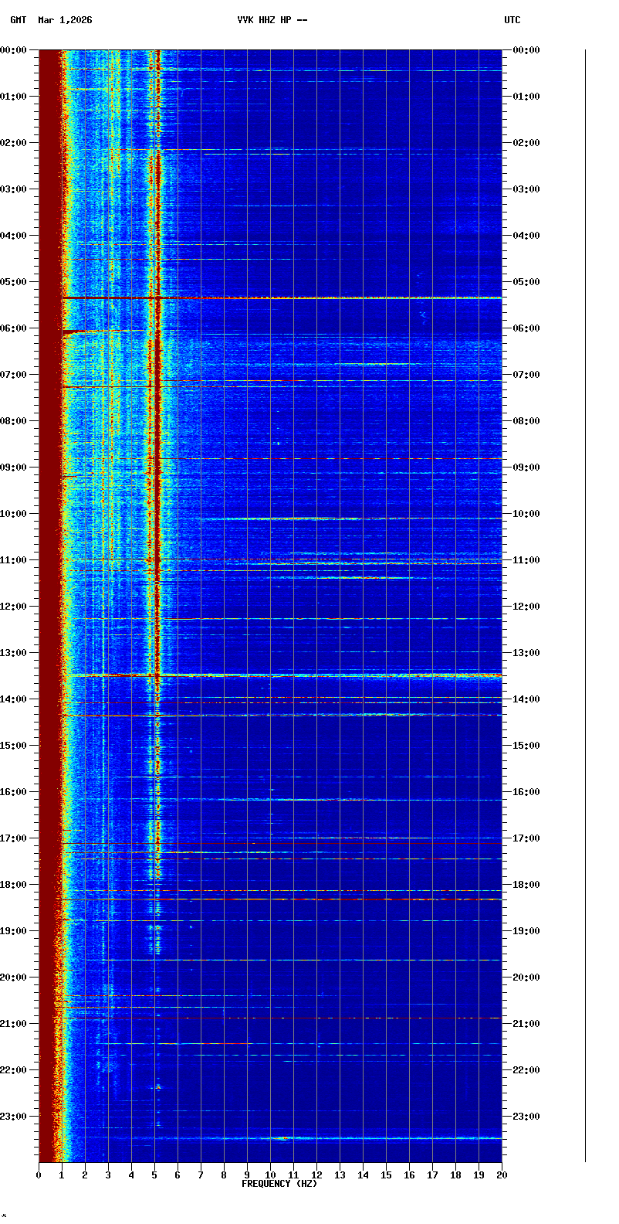Click the UTC label at top right
Screen dimensions: 619x1224
[512, 20]
